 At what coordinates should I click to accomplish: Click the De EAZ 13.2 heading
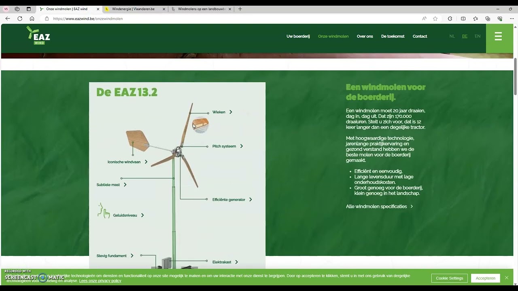(127, 93)
